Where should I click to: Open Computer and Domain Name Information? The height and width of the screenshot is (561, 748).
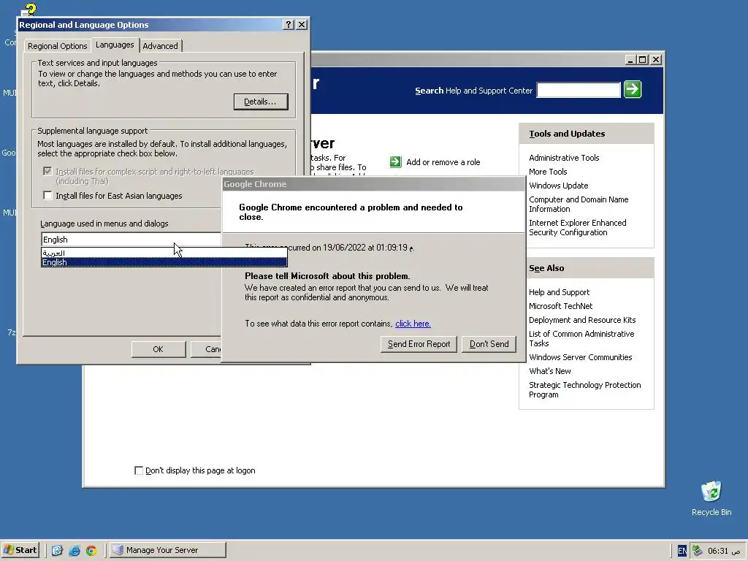pos(579,205)
